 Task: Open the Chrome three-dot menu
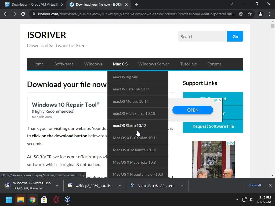(x=269, y=14)
